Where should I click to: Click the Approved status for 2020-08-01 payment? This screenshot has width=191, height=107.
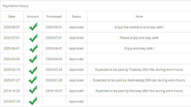tap(76, 27)
